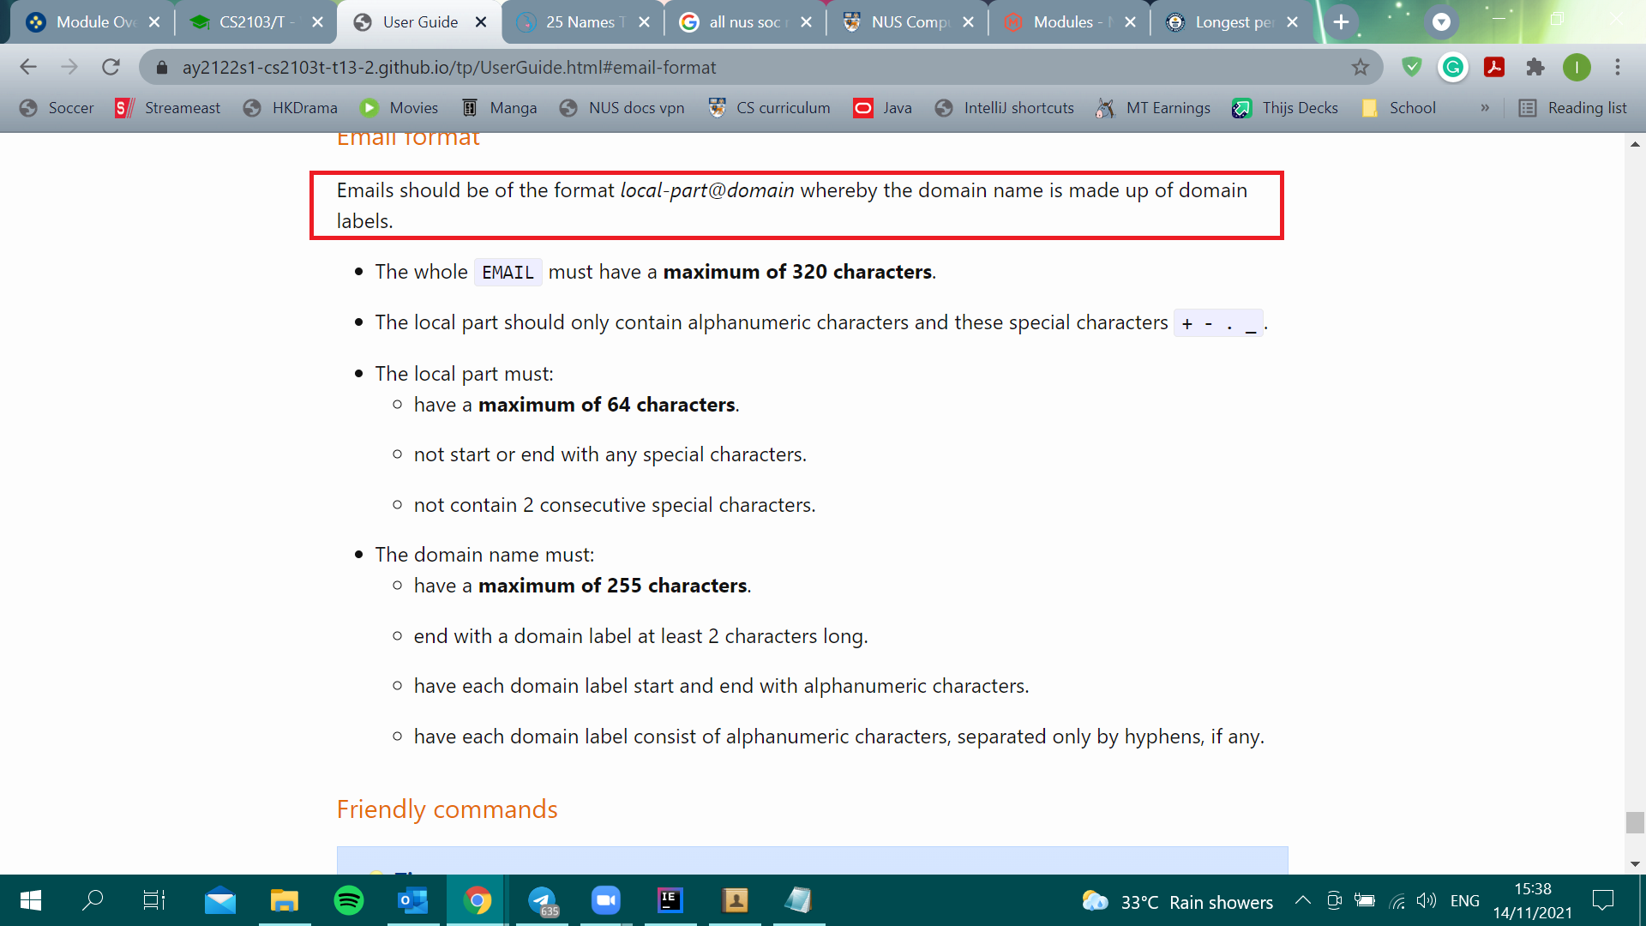
Task: Open the tab search dropdown
Action: pyautogui.click(x=1441, y=22)
